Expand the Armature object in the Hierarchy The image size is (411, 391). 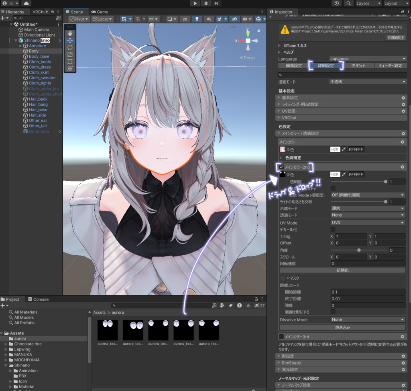(x=20, y=45)
